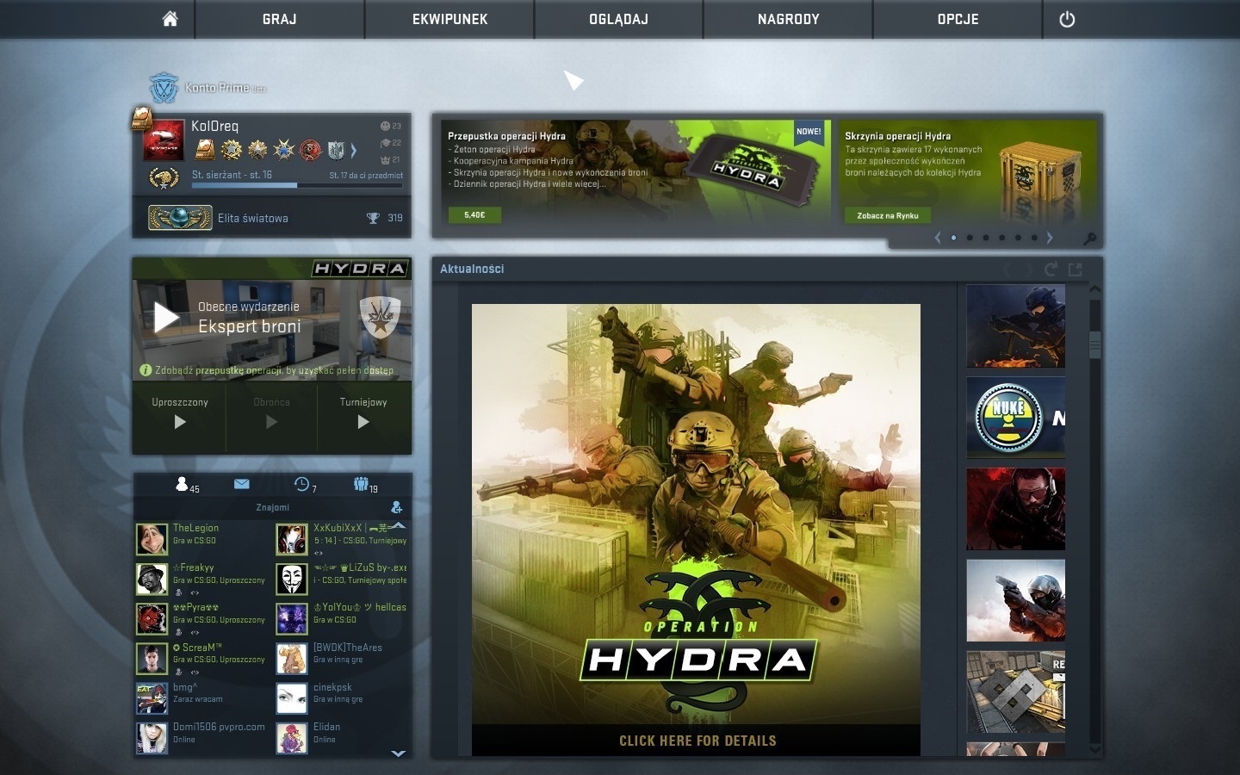Select friend name Domi1506 pvpro.com

coord(219,727)
